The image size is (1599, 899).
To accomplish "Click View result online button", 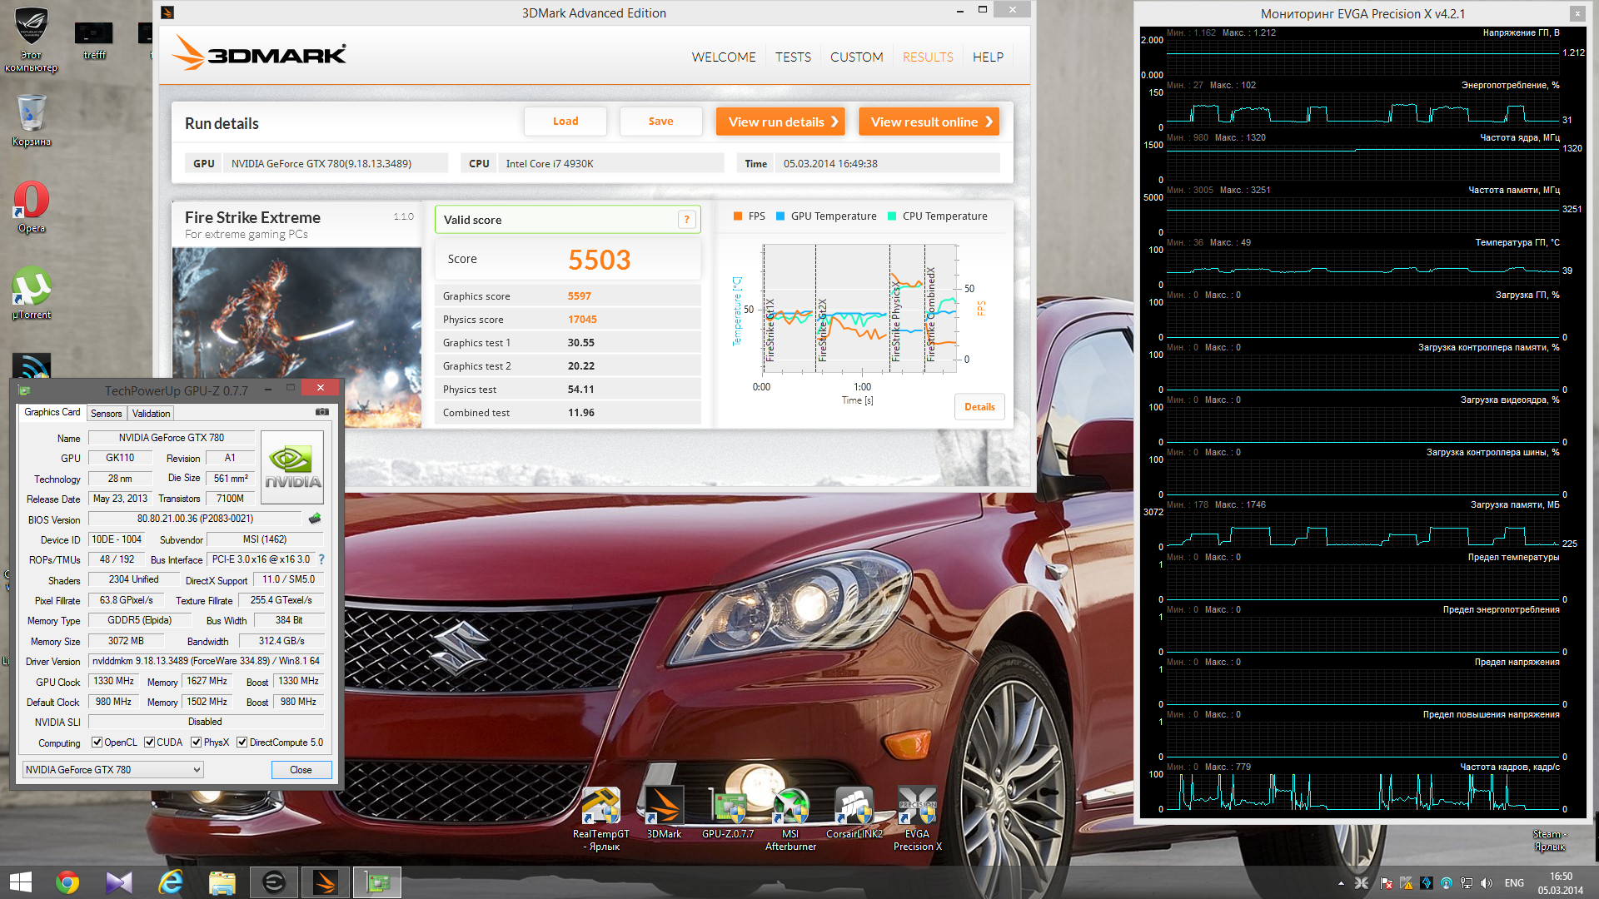I will pos(929,122).
